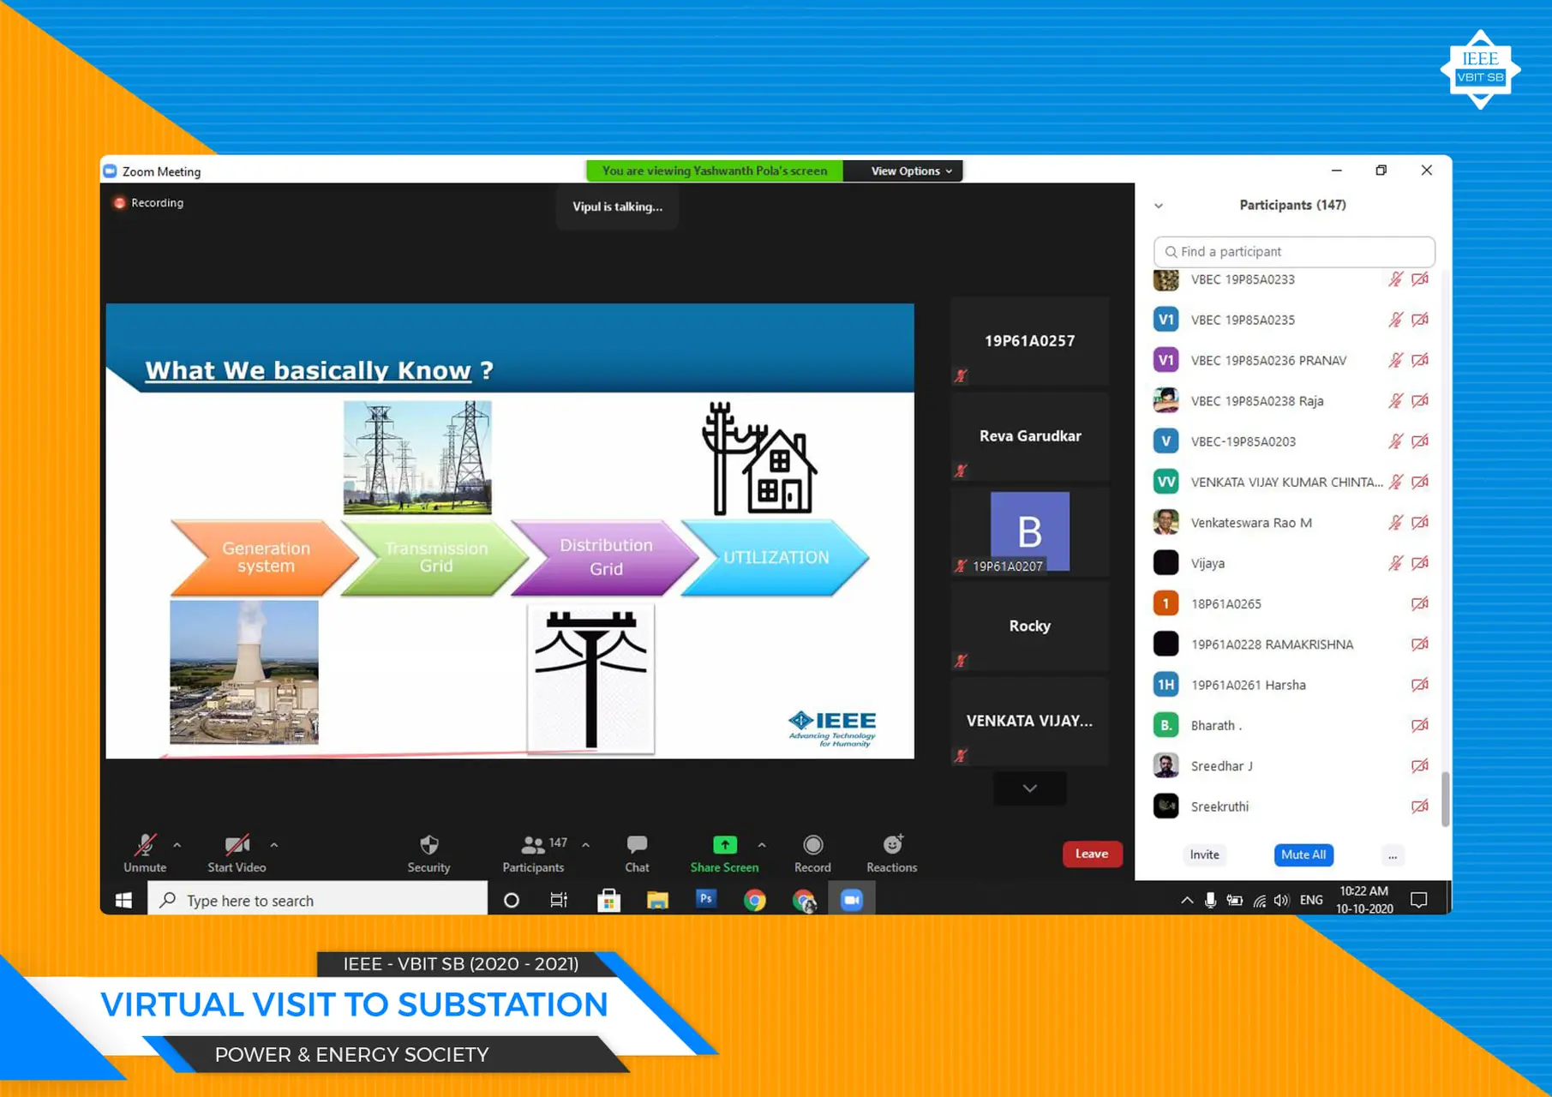Open the Participants panel
This screenshot has width=1552, height=1097.
click(x=533, y=851)
